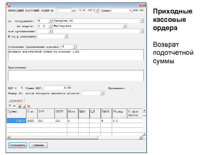Viewport: 207px width, 155px height.
Task: Click the cash order number input field
Action: click(64, 10)
